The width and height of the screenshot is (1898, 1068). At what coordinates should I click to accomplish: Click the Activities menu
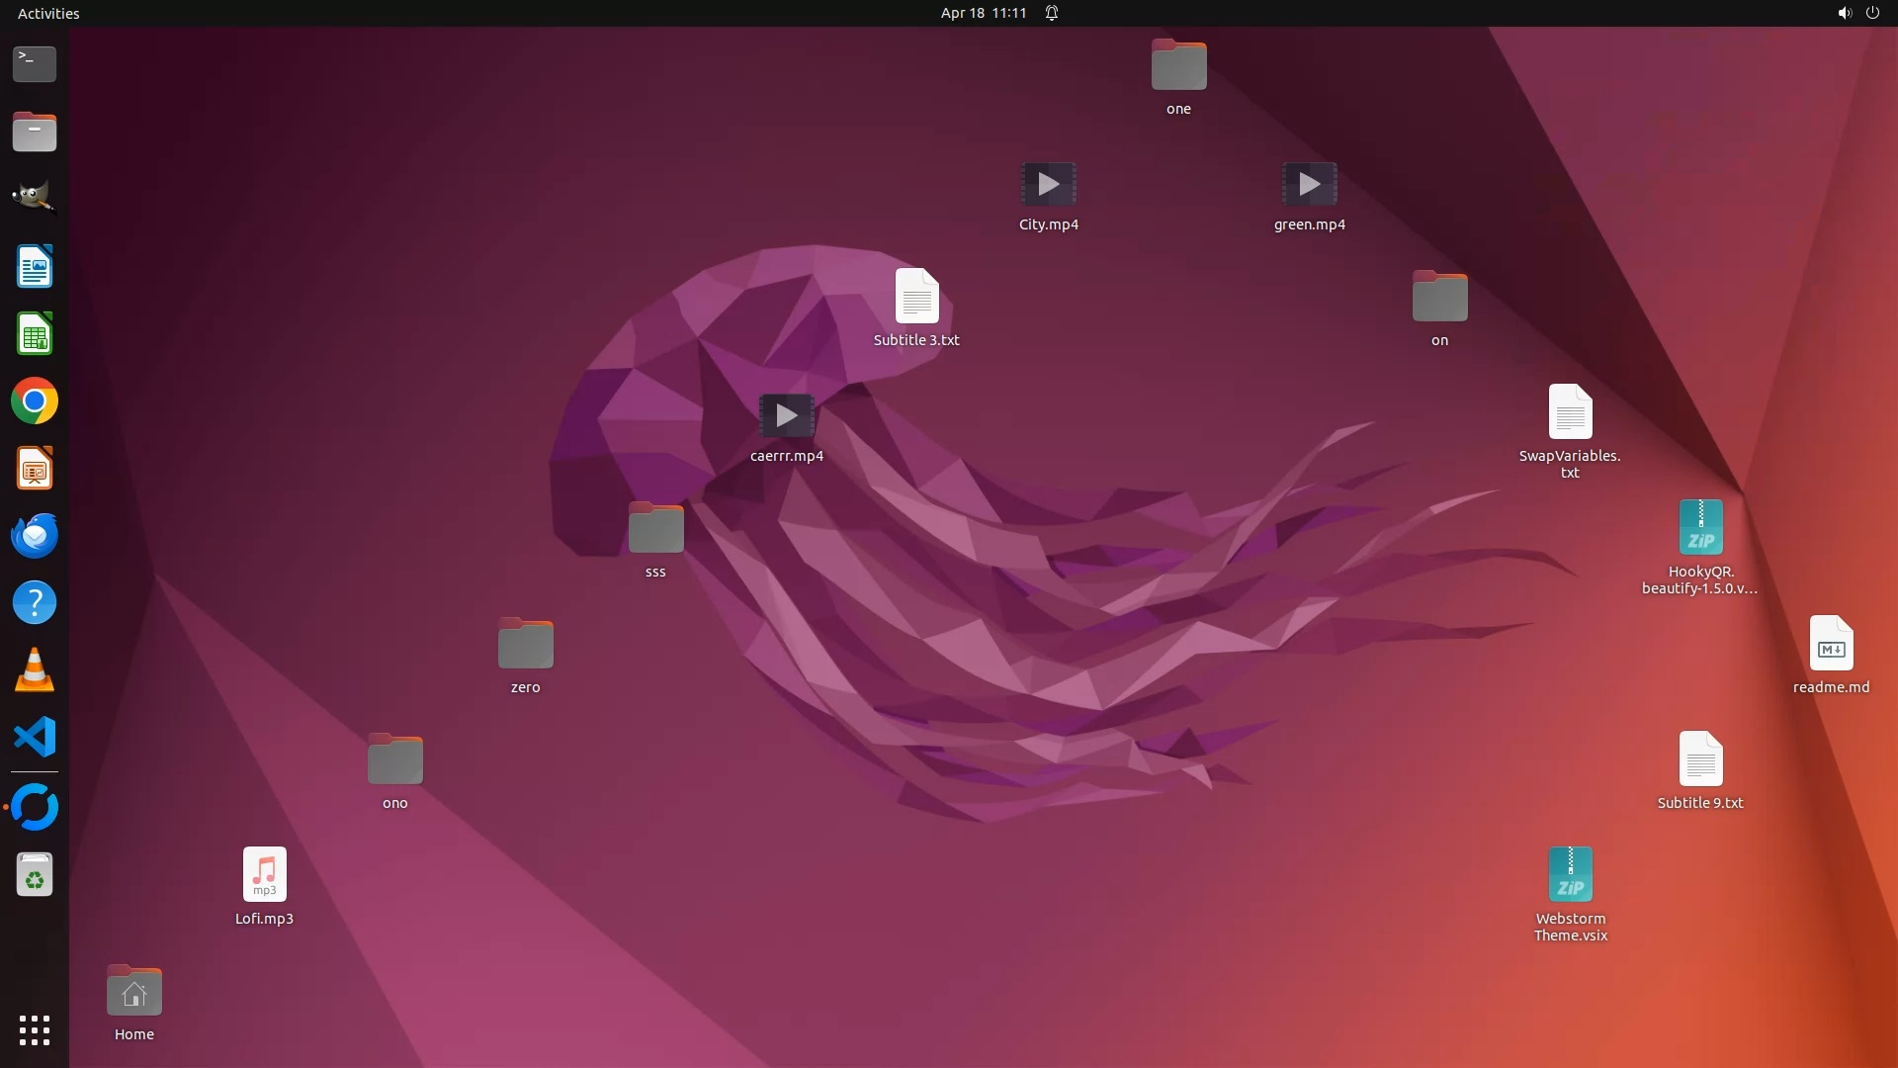pos(48,13)
